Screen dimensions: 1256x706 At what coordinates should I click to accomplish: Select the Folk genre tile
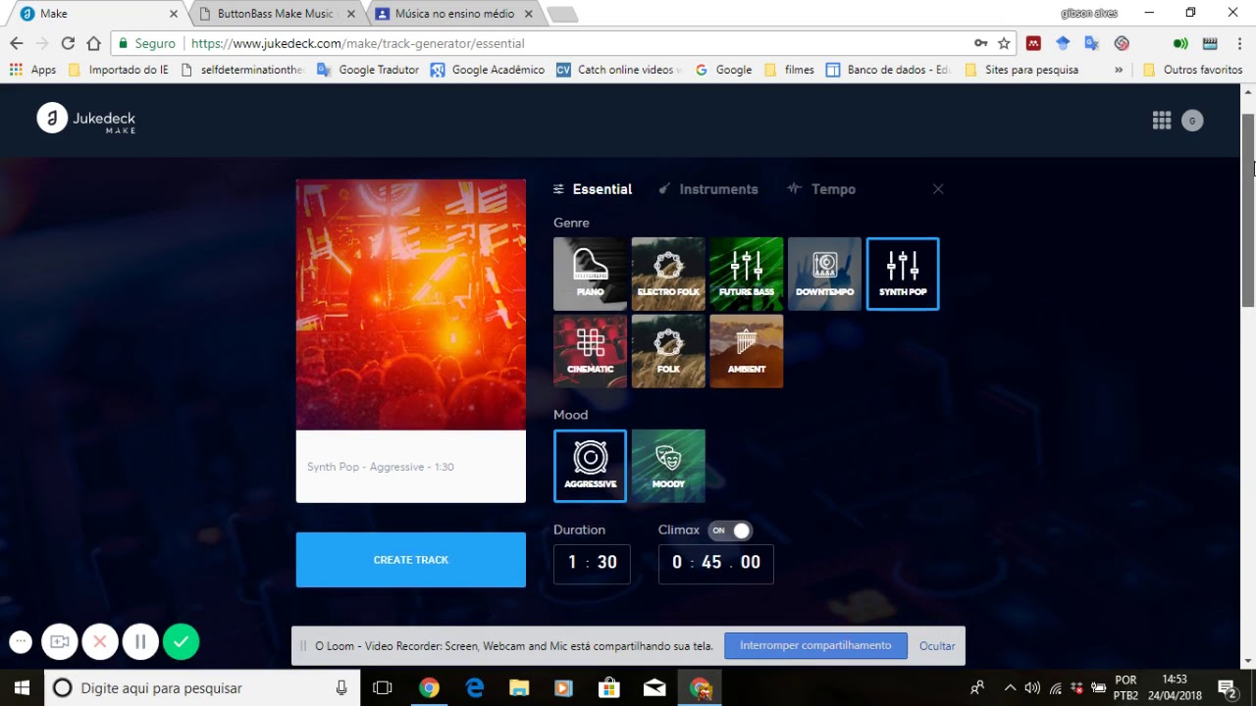[x=668, y=351]
